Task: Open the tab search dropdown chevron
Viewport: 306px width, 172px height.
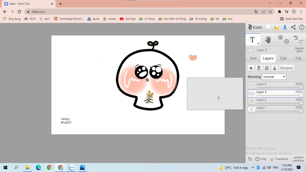Action: 270,3
